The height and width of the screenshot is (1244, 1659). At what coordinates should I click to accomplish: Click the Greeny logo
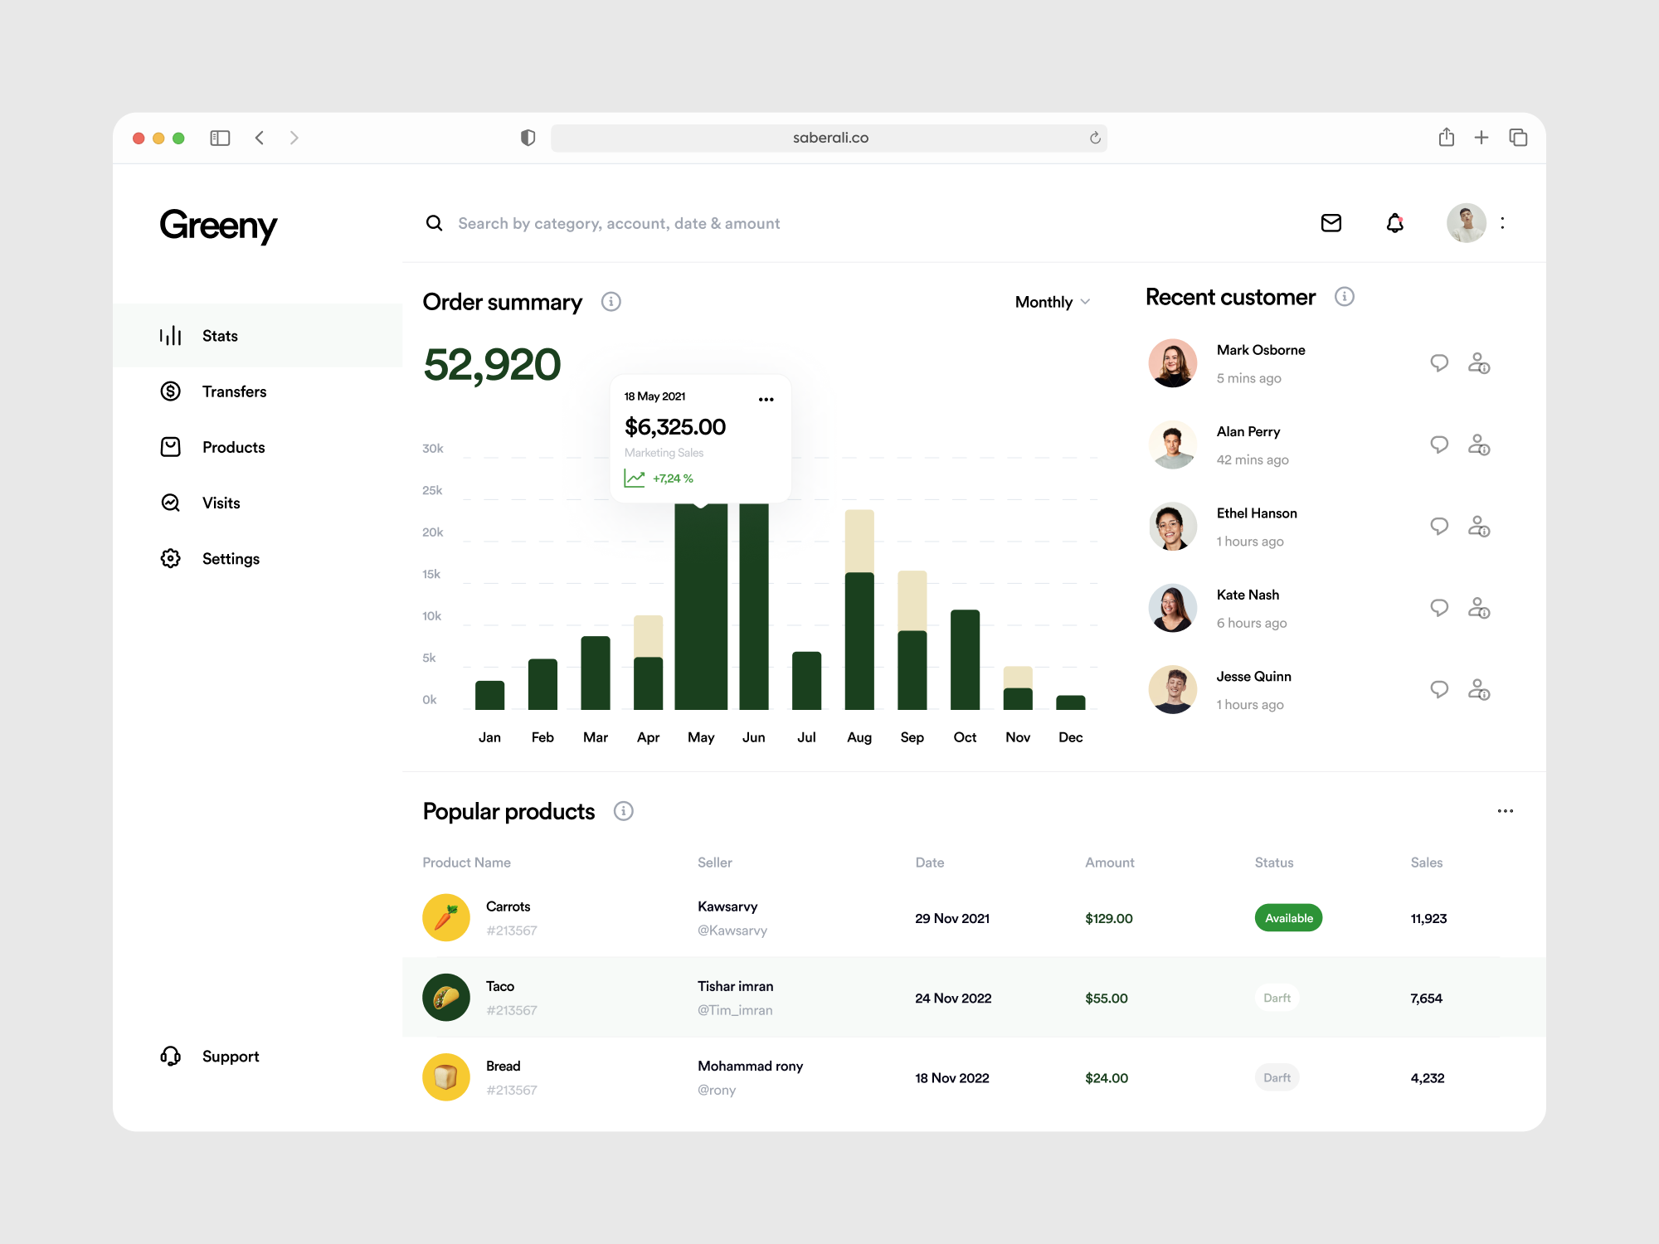pos(218,226)
